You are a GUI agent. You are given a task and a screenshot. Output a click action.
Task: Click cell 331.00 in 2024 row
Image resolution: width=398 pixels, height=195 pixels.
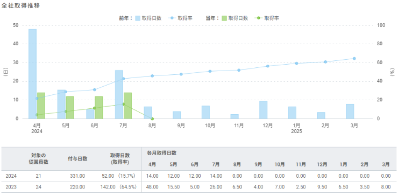click(77, 176)
